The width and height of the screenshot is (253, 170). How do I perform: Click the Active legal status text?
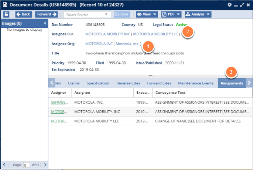(181, 24)
